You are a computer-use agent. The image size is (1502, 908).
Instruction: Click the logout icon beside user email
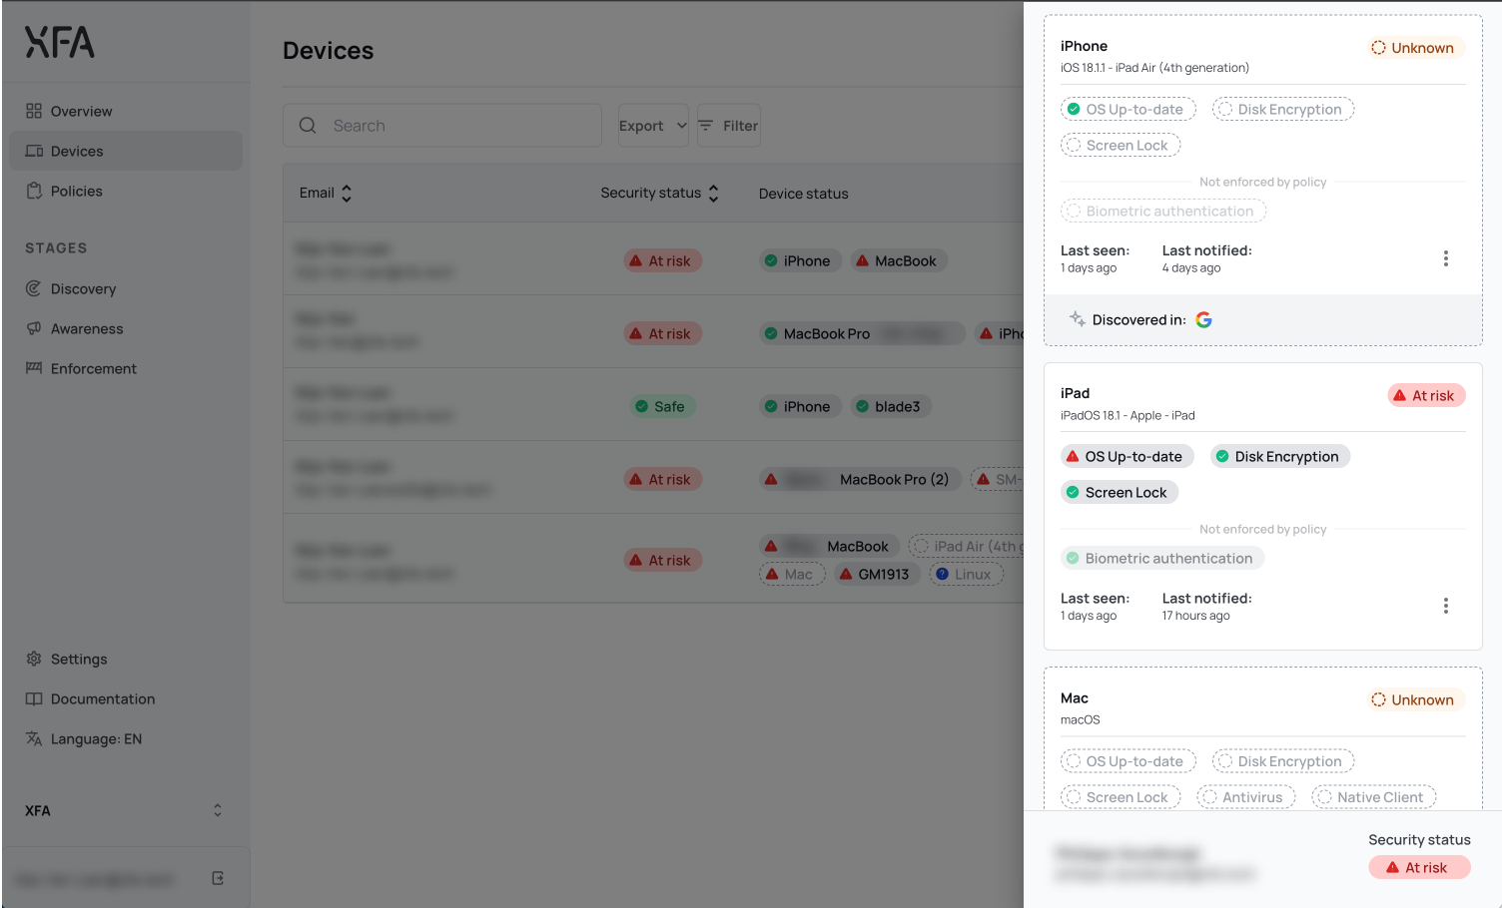tap(218, 878)
